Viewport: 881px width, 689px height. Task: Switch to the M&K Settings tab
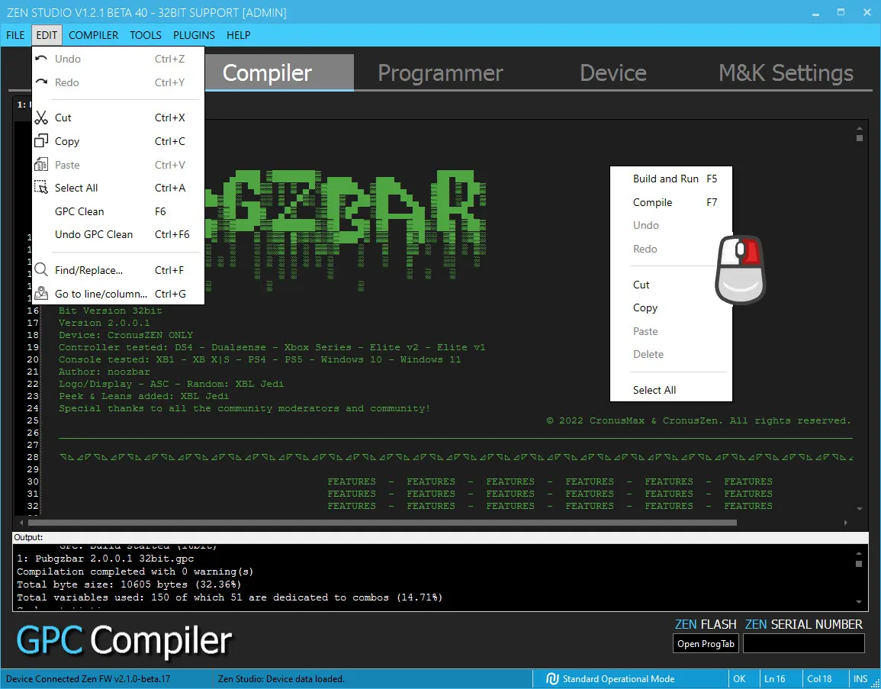coord(786,72)
